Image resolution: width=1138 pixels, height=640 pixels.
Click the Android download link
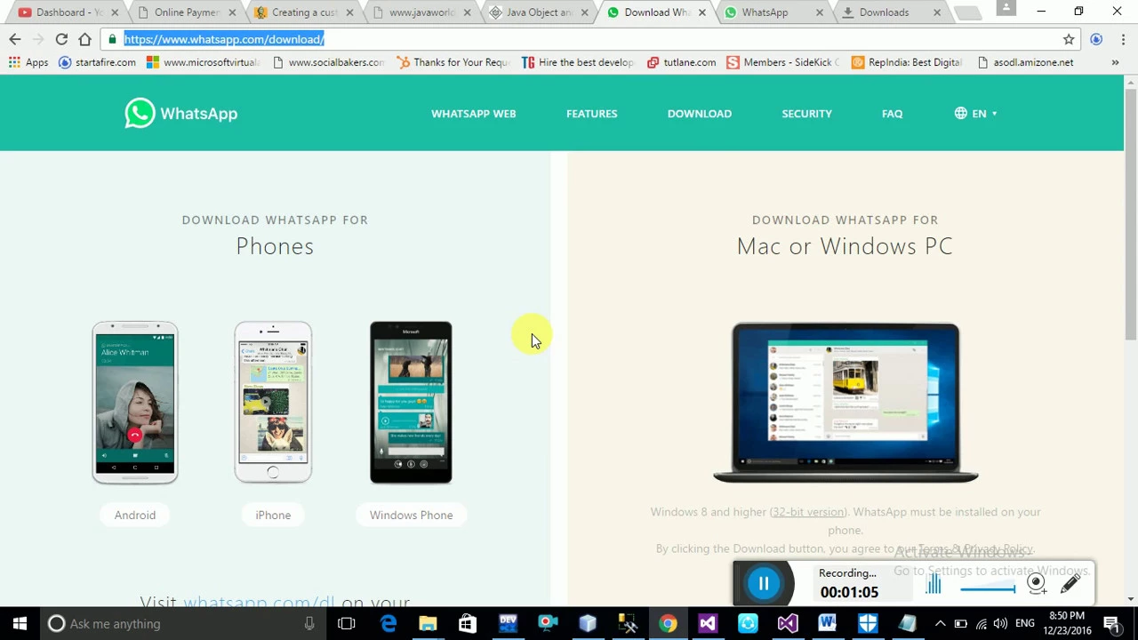134,516
